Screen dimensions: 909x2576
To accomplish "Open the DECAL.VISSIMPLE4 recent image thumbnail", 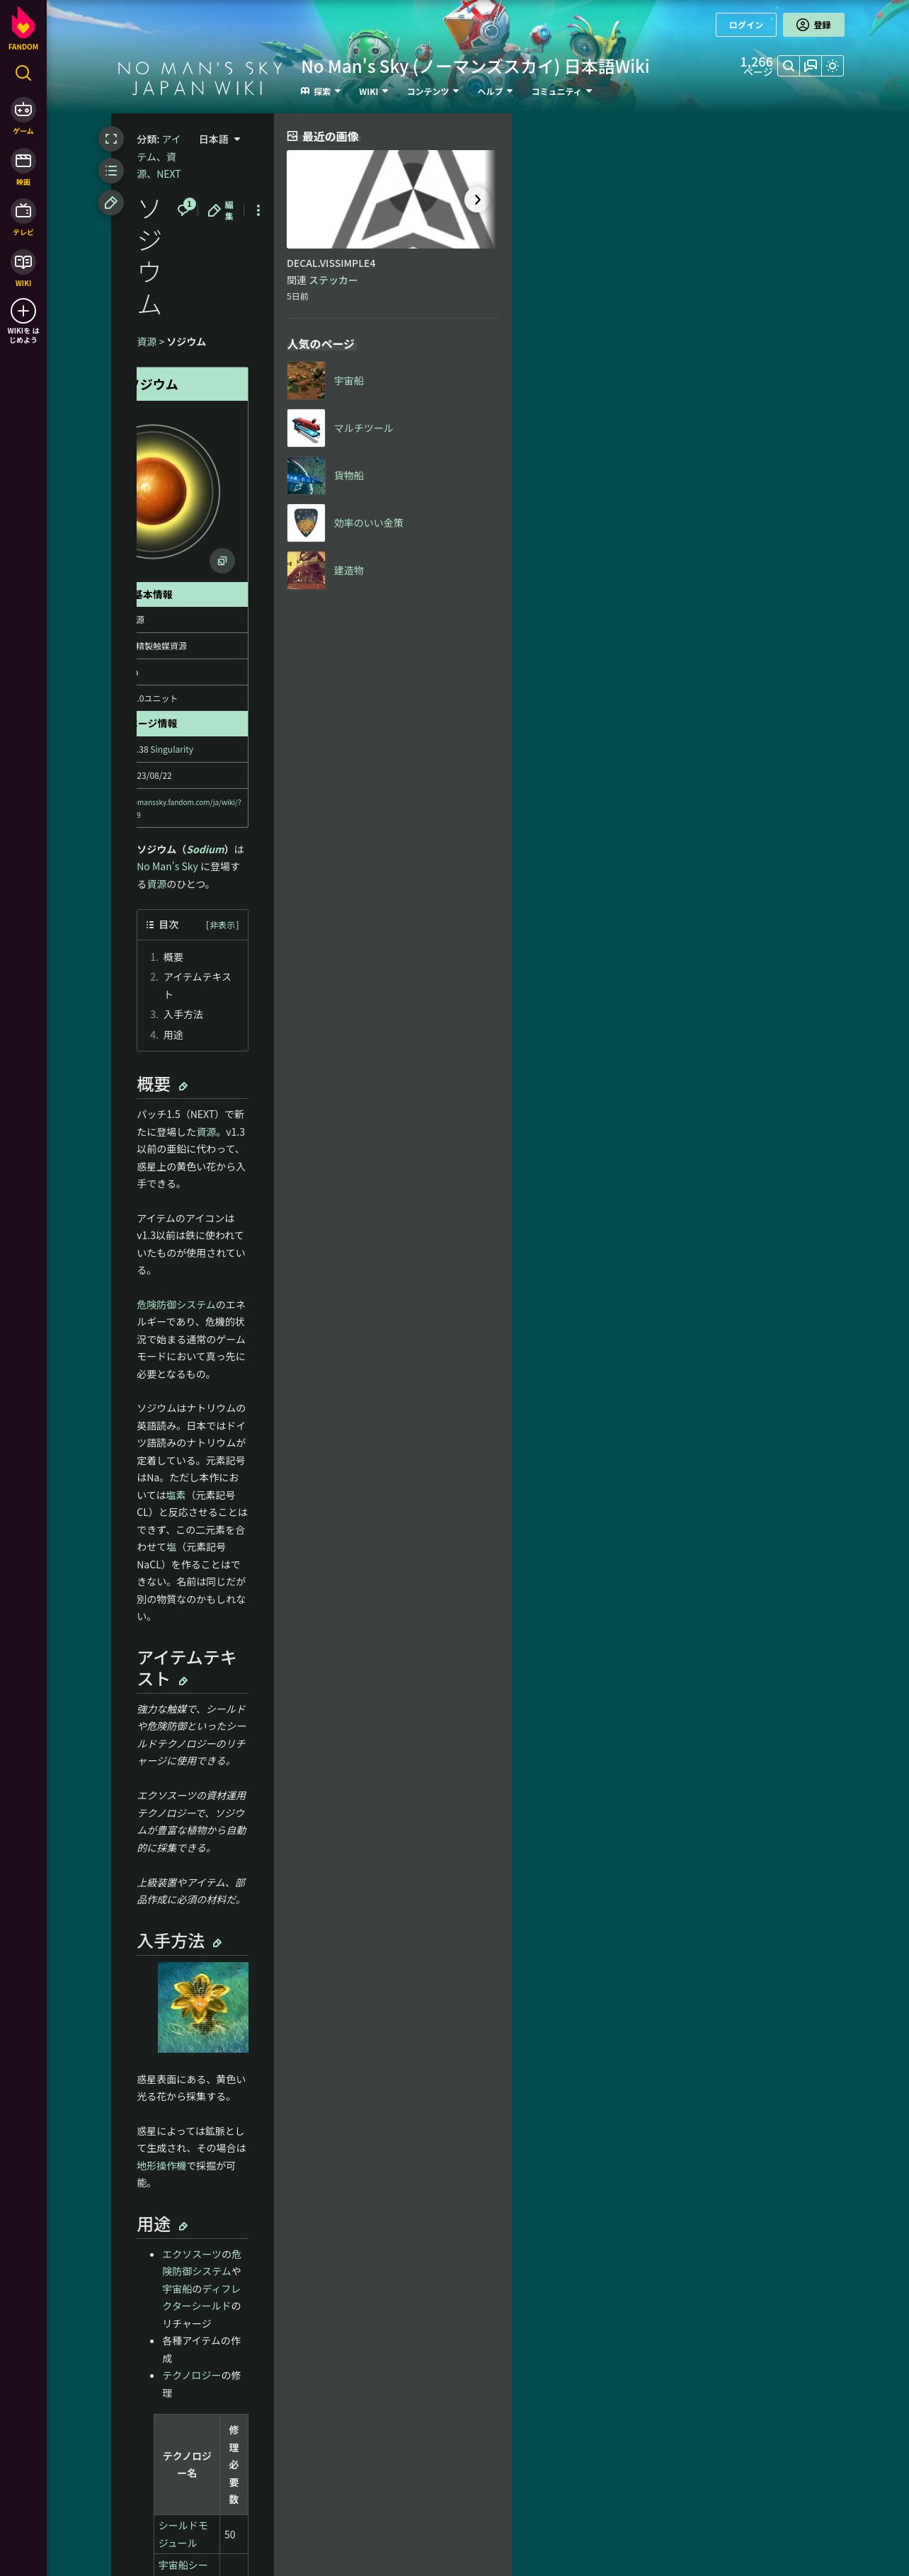I will pos(391,199).
